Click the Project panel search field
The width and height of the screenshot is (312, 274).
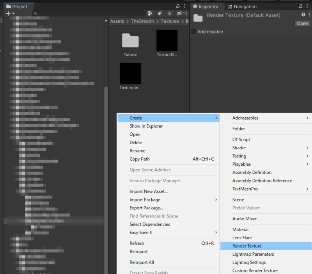[x=89, y=13]
